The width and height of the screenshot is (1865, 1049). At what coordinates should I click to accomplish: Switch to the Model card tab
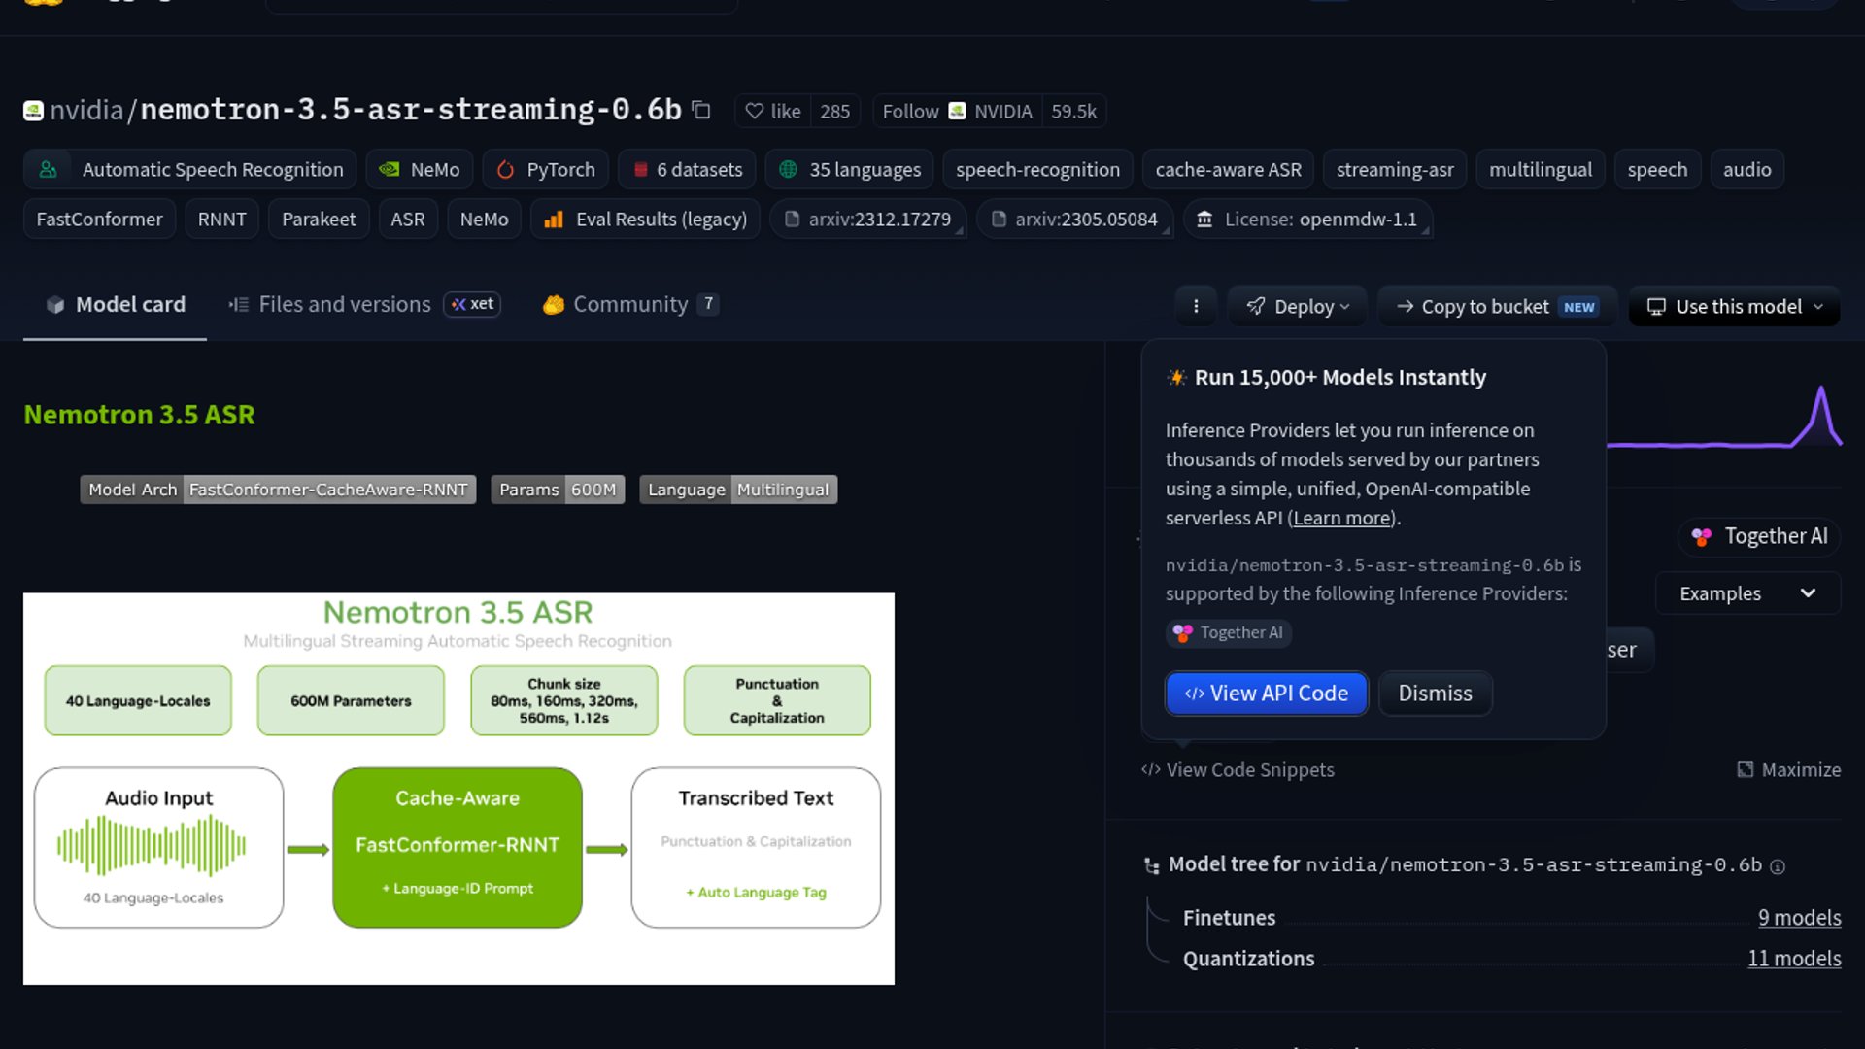pos(115,304)
